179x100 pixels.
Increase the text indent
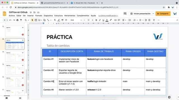click(149, 20)
